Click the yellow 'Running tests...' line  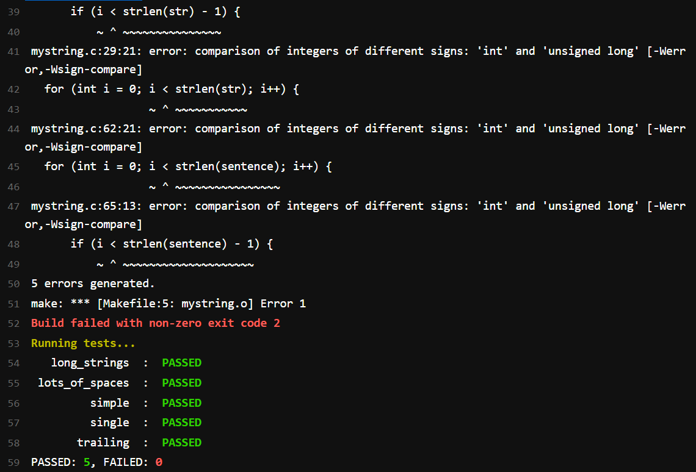[83, 343]
